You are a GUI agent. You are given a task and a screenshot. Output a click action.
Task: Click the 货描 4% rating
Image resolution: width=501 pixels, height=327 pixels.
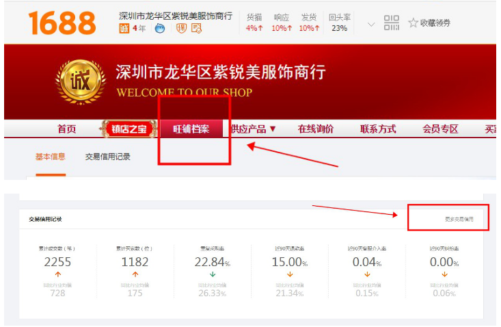(254, 23)
